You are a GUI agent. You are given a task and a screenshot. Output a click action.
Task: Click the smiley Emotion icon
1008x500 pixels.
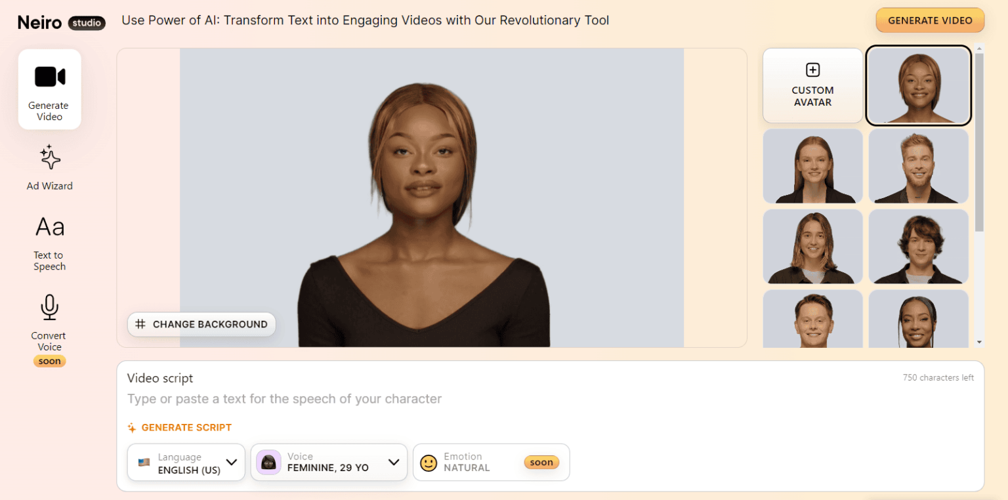tap(429, 463)
